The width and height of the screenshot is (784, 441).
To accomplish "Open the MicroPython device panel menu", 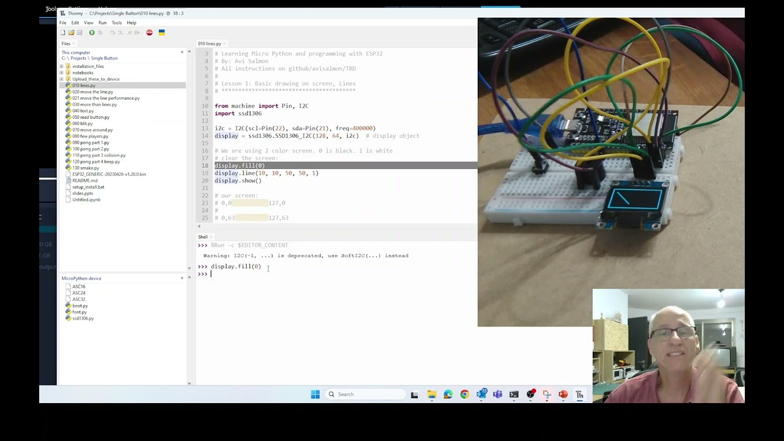I will click(182, 278).
